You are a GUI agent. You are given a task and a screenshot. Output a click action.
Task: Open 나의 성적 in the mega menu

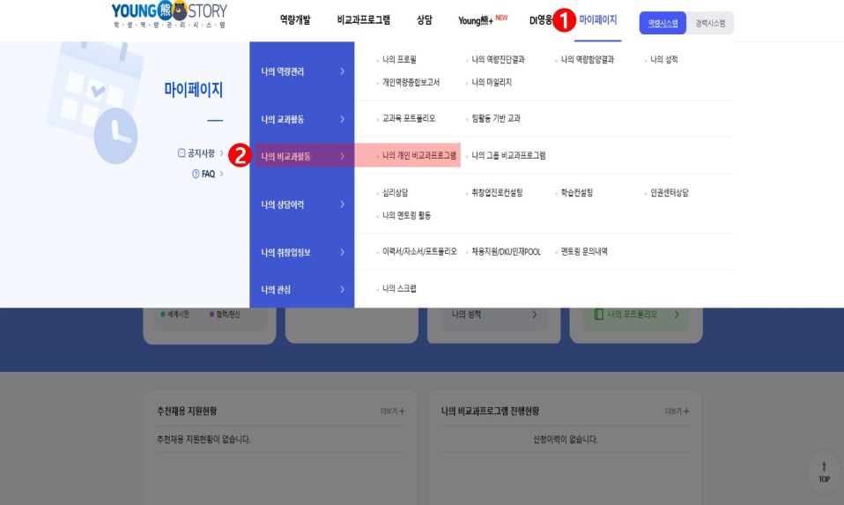point(663,60)
